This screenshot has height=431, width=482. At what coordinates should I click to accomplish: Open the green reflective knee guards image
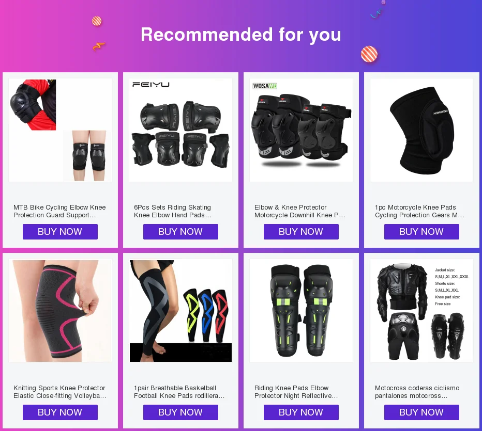301,311
